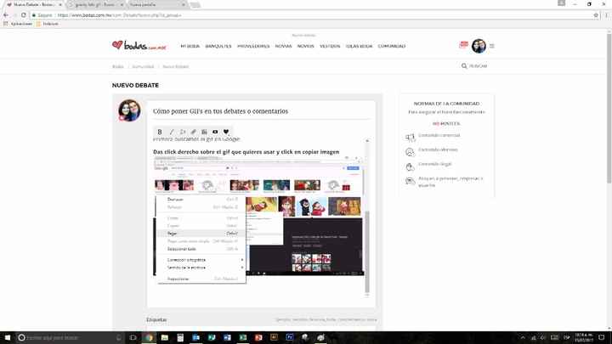Image resolution: width=612 pixels, height=344 pixels.
Task: Open the inbox messages icon in the header
Action: click(x=464, y=44)
